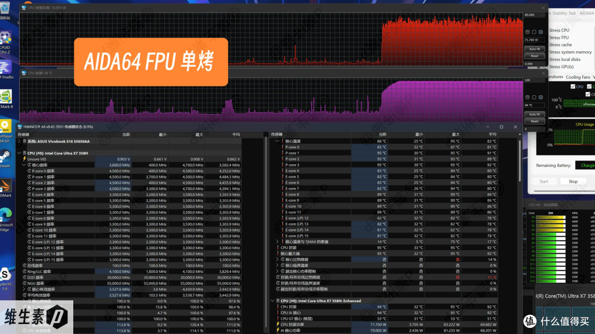Screen dimensions: 595x334
Task: Launch Steam from the desktop
Action: (5, 159)
